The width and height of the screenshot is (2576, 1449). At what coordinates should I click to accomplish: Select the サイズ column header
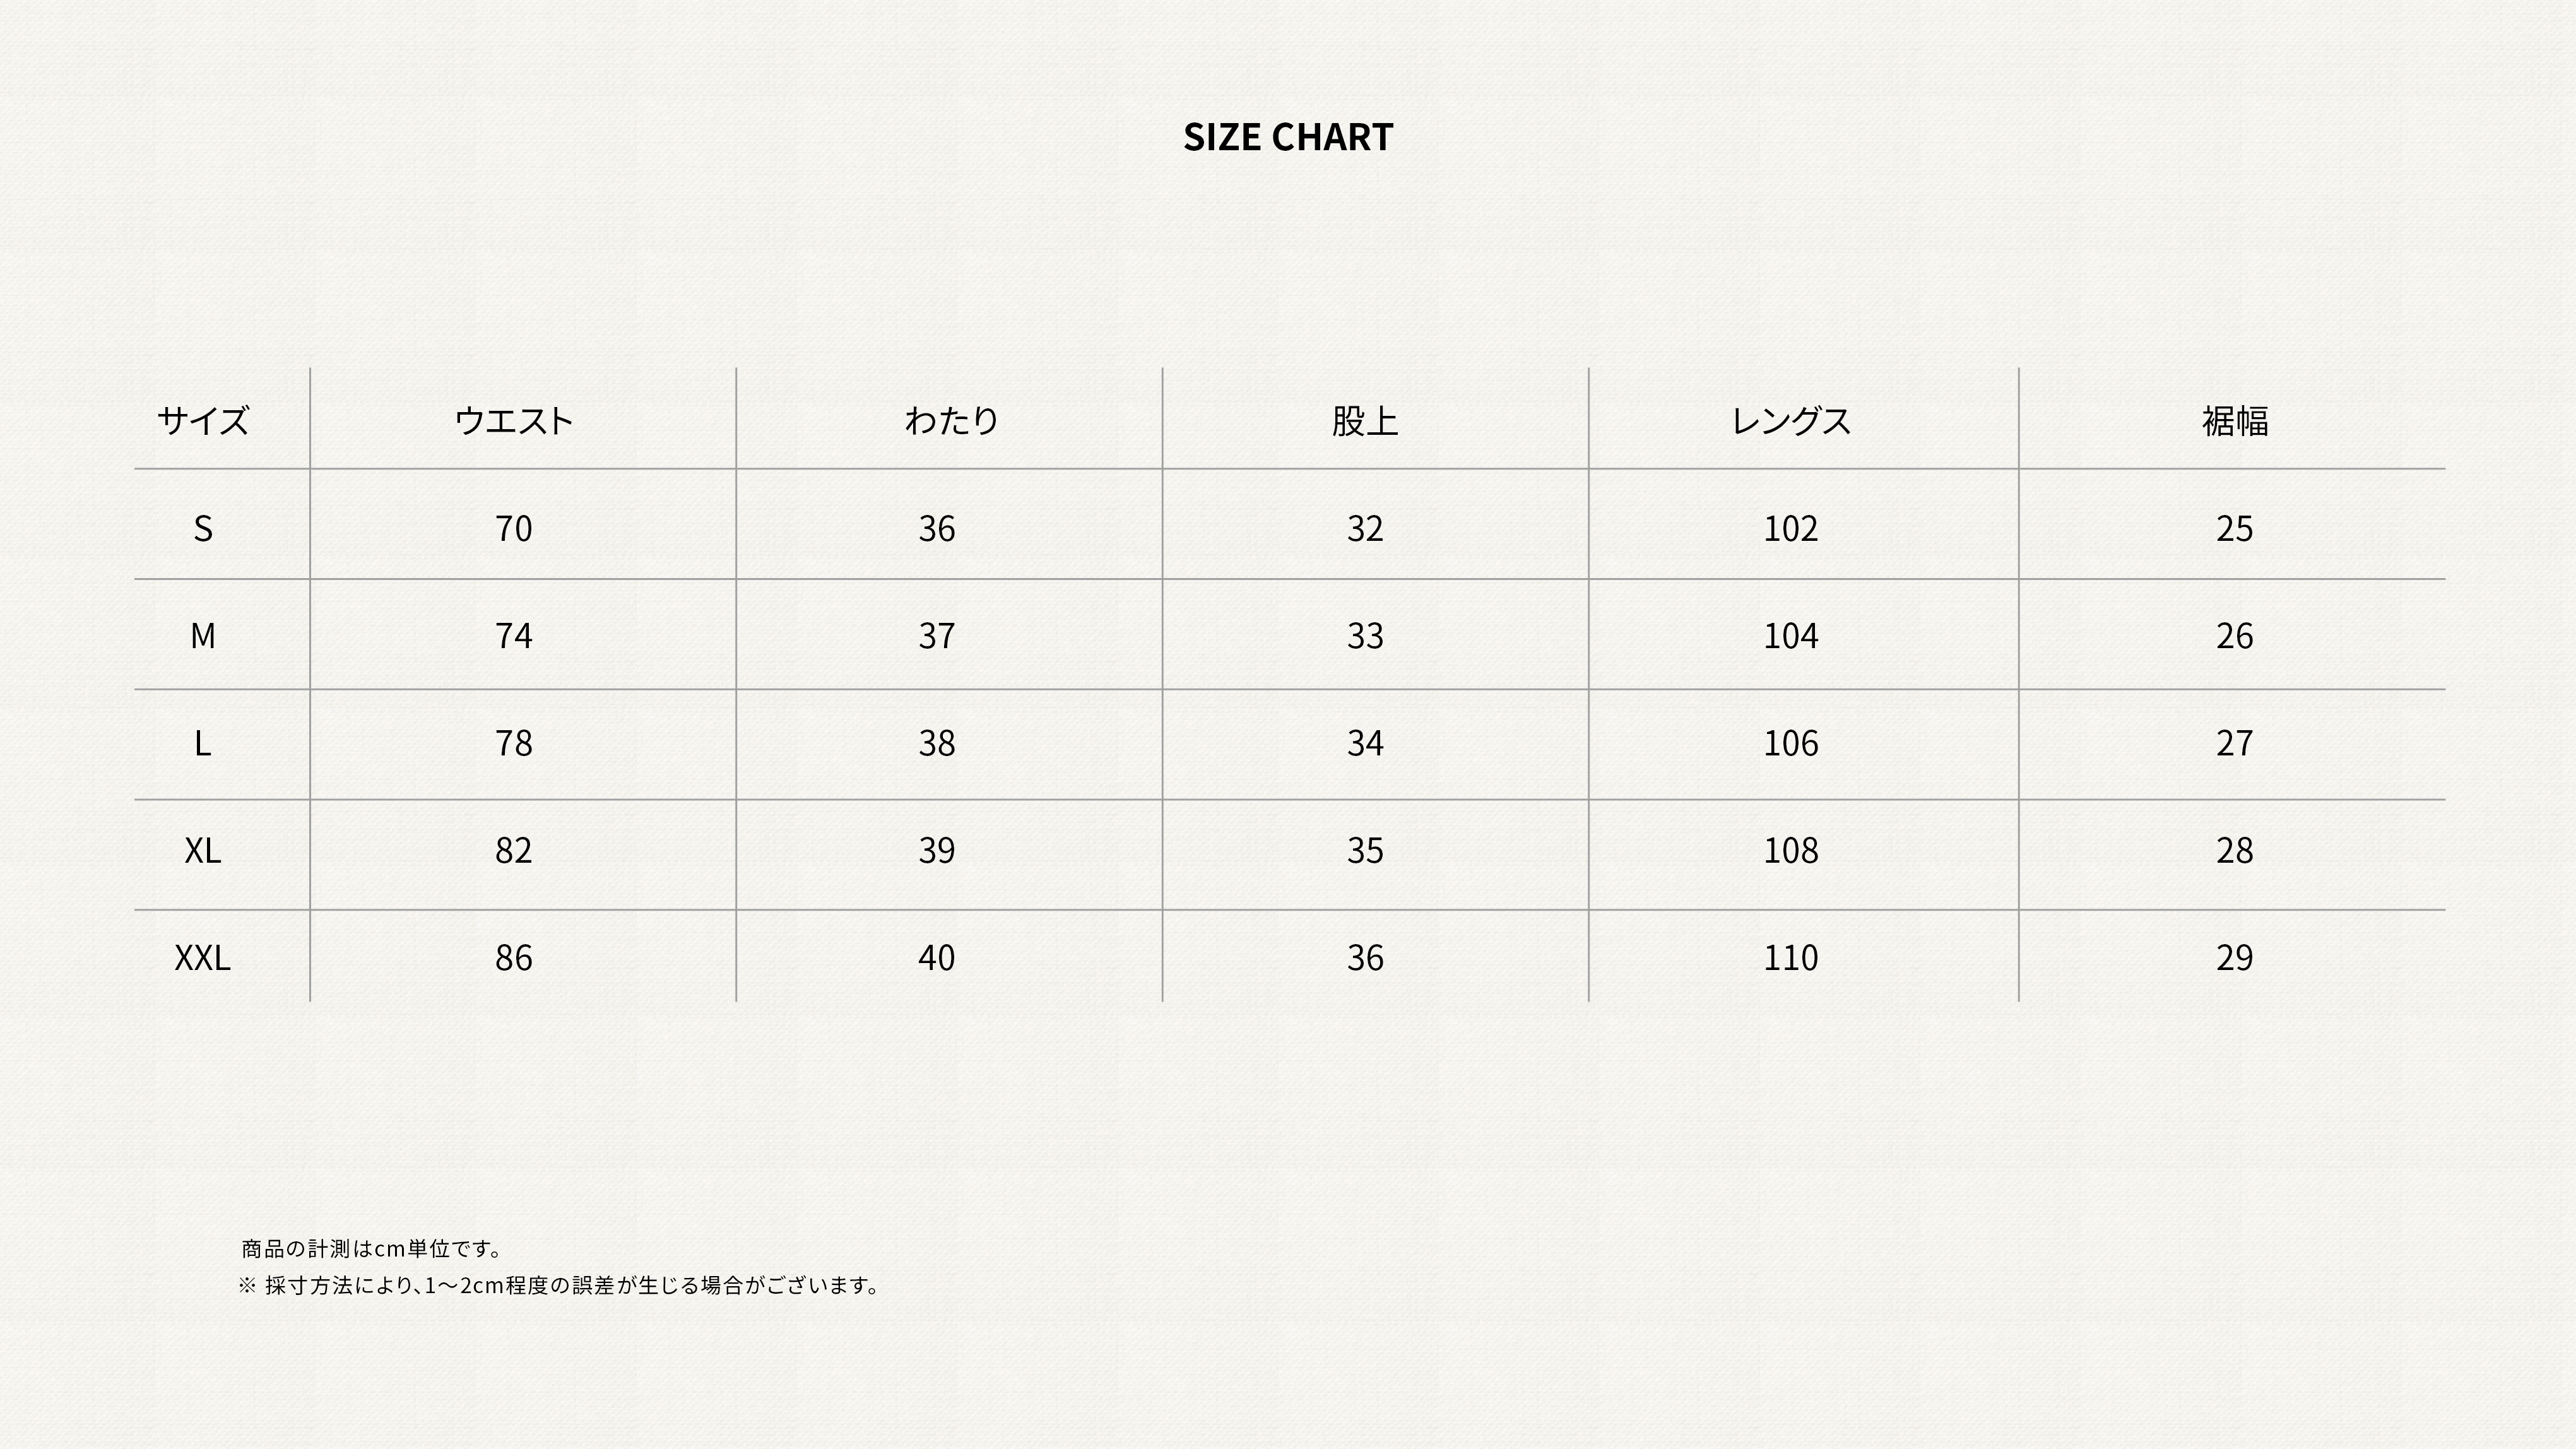tap(202, 421)
